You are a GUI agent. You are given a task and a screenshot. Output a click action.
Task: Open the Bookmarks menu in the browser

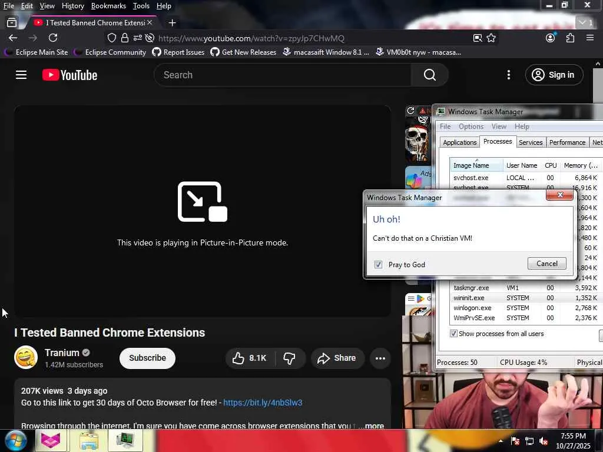pos(108,6)
